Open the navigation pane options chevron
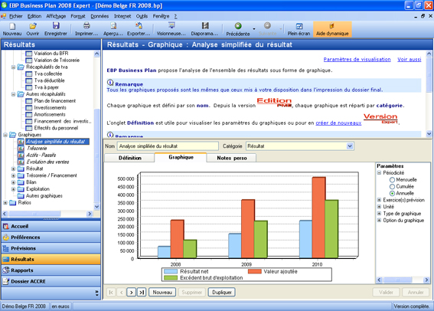 (96, 293)
